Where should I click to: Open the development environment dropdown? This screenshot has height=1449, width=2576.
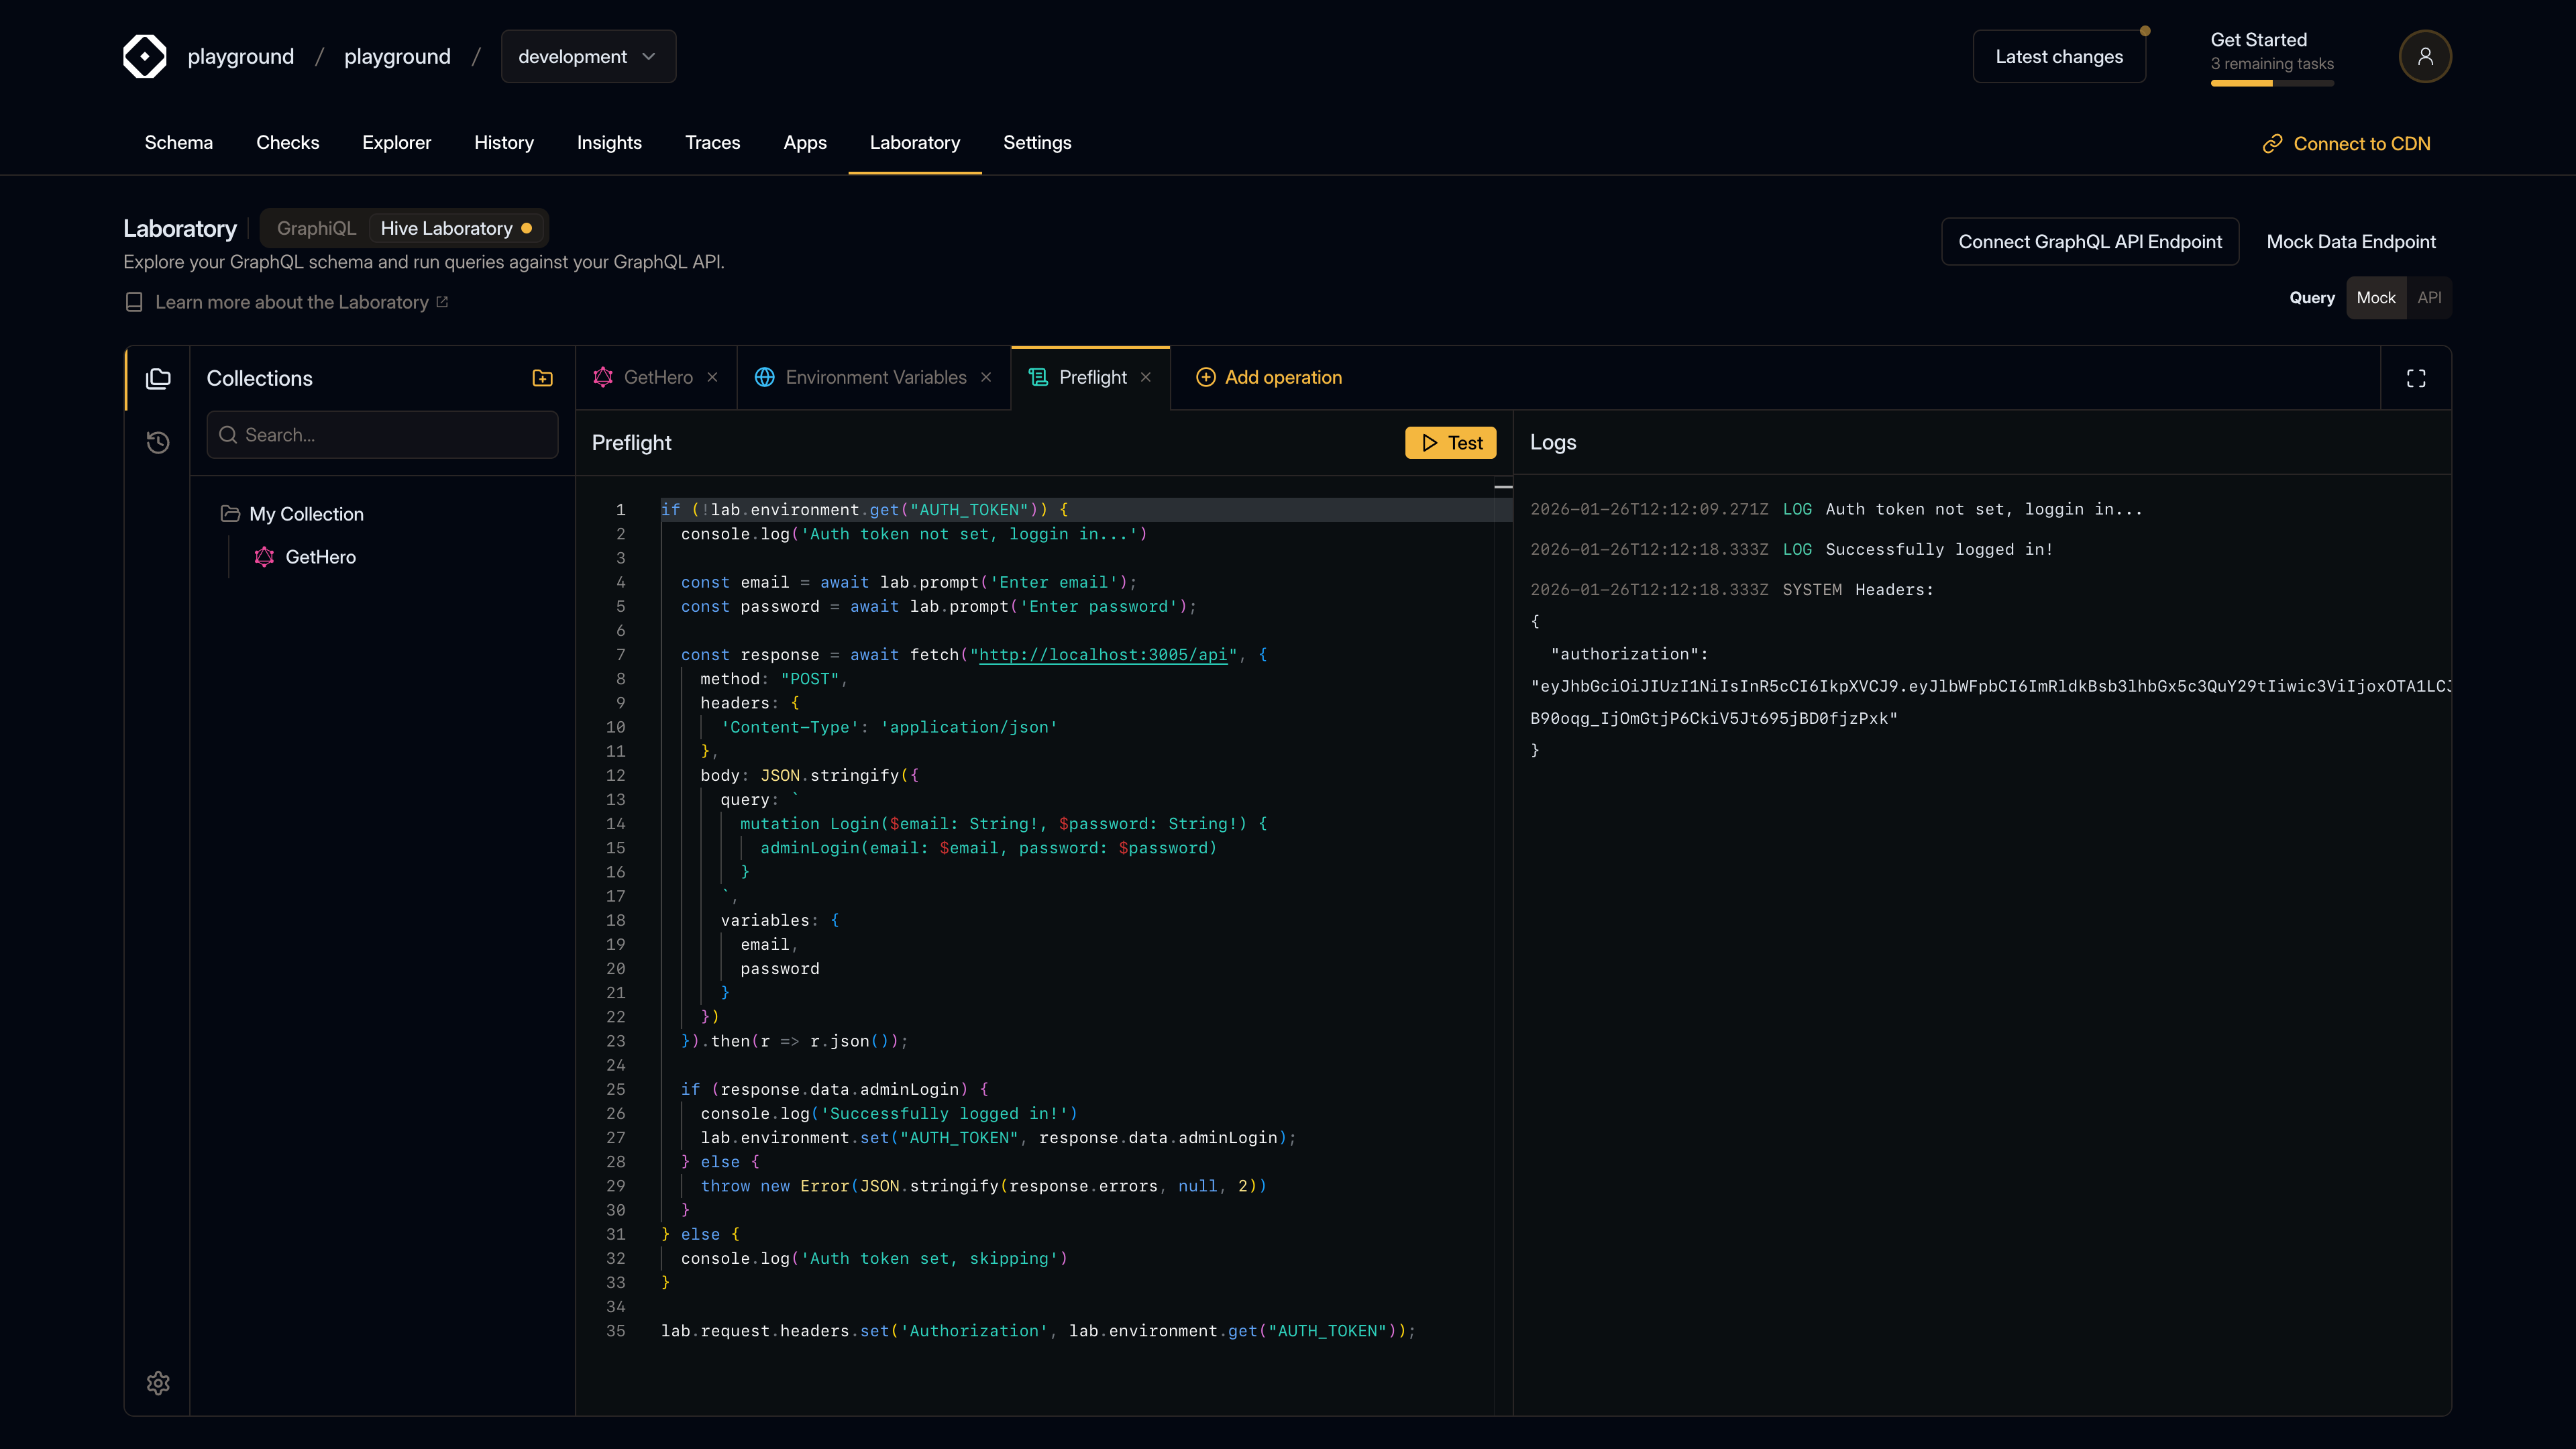tap(588, 56)
